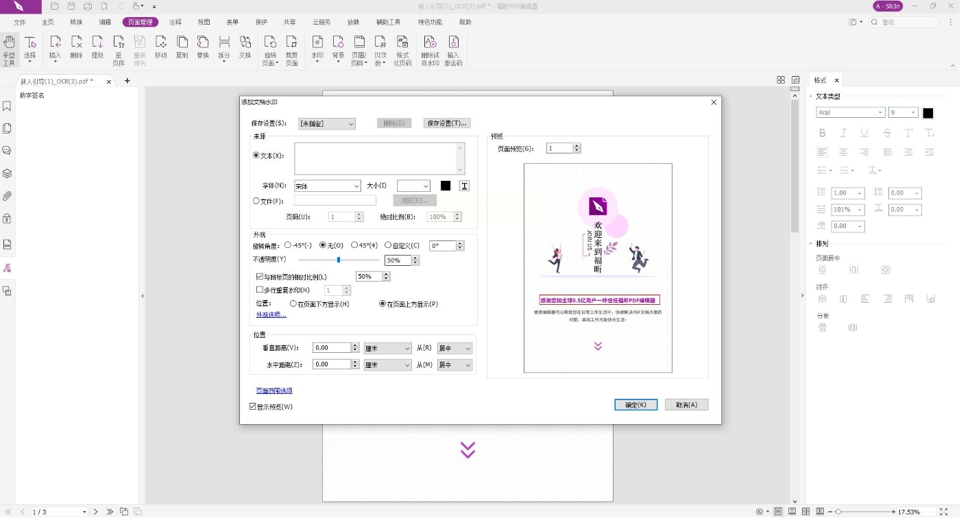Uncheck the show preview (显示预览) checkbox
Viewport: 970px width, 520px height.
coord(253,406)
